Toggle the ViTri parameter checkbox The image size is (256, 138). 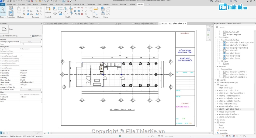coord(41,102)
